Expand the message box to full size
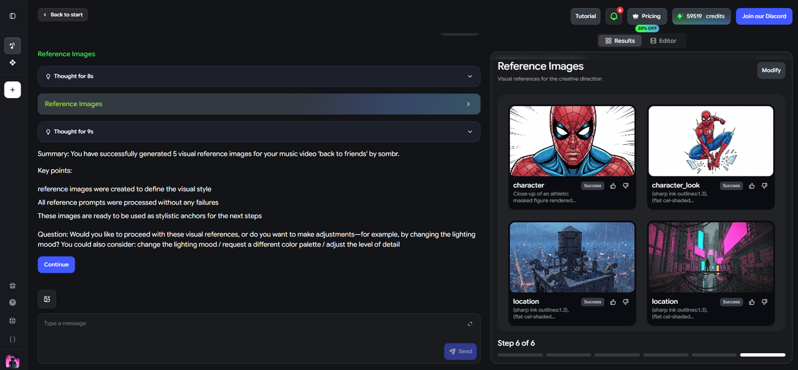Viewport: 798px width, 370px height. [x=471, y=324]
